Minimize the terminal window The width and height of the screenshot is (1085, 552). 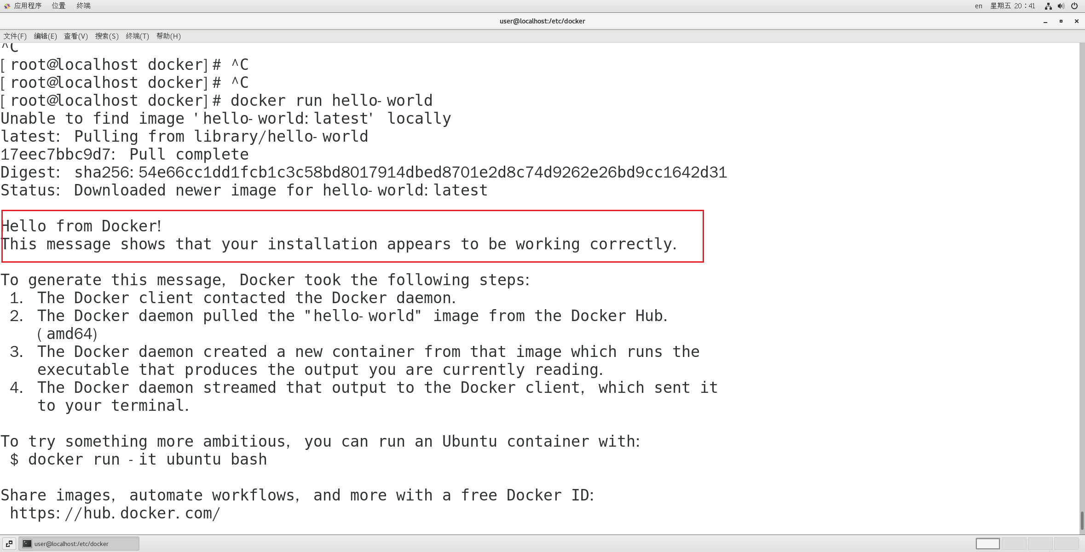(x=1045, y=21)
